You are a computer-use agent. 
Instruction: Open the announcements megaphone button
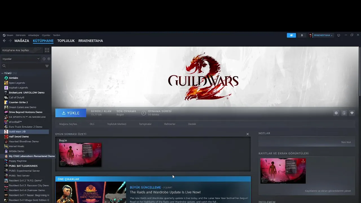click(291, 35)
